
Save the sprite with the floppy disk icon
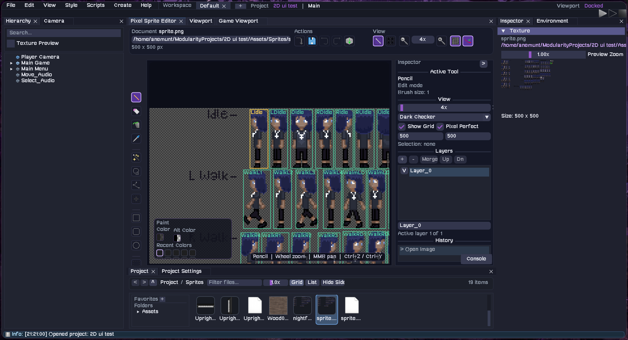[312, 41]
